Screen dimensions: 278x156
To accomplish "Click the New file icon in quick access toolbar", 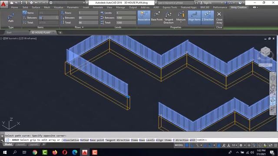I will click(x=12, y=3).
